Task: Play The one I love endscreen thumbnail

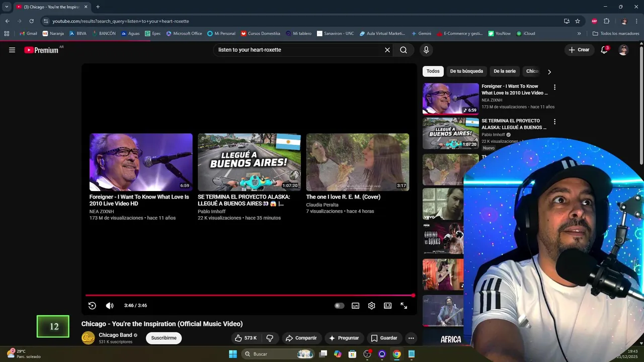Action: (358, 162)
